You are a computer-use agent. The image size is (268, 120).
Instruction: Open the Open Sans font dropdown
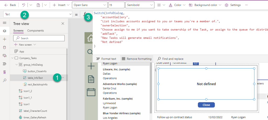click(90, 5)
